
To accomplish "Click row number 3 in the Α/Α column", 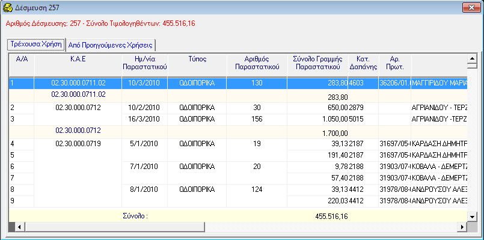I will [x=13, y=119].
